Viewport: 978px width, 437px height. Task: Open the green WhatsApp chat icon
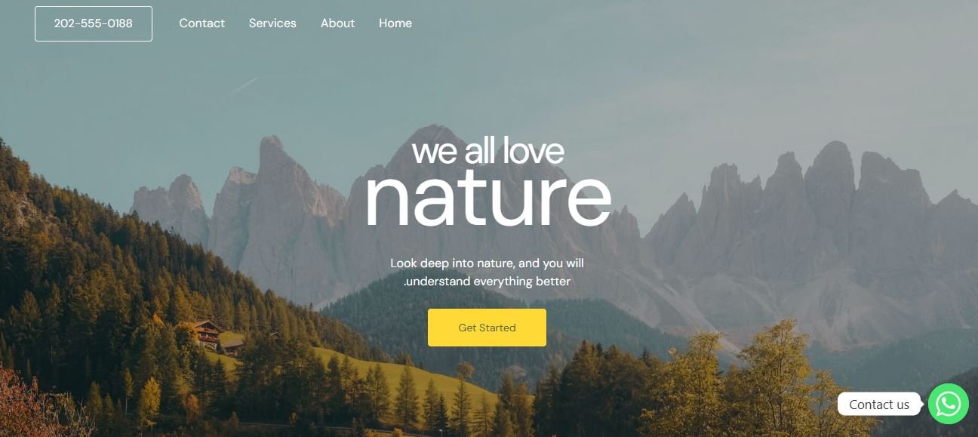(948, 404)
